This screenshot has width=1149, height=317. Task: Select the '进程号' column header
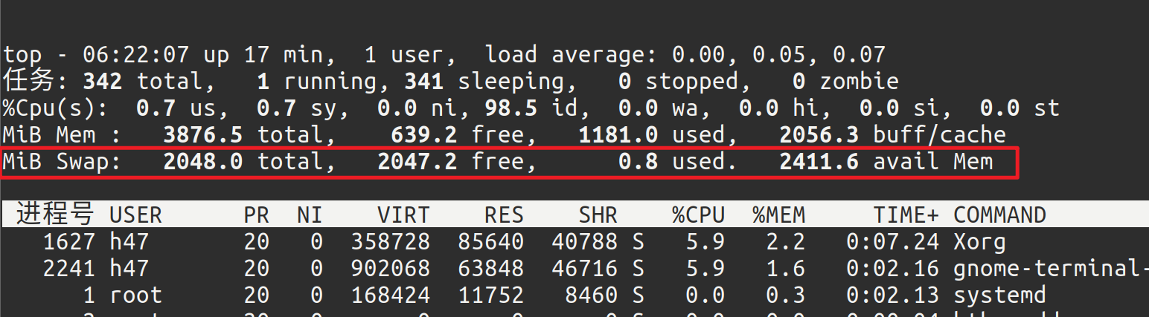[x=55, y=215]
